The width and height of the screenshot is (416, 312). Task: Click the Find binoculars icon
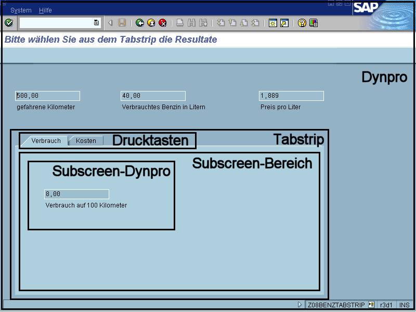(191, 22)
